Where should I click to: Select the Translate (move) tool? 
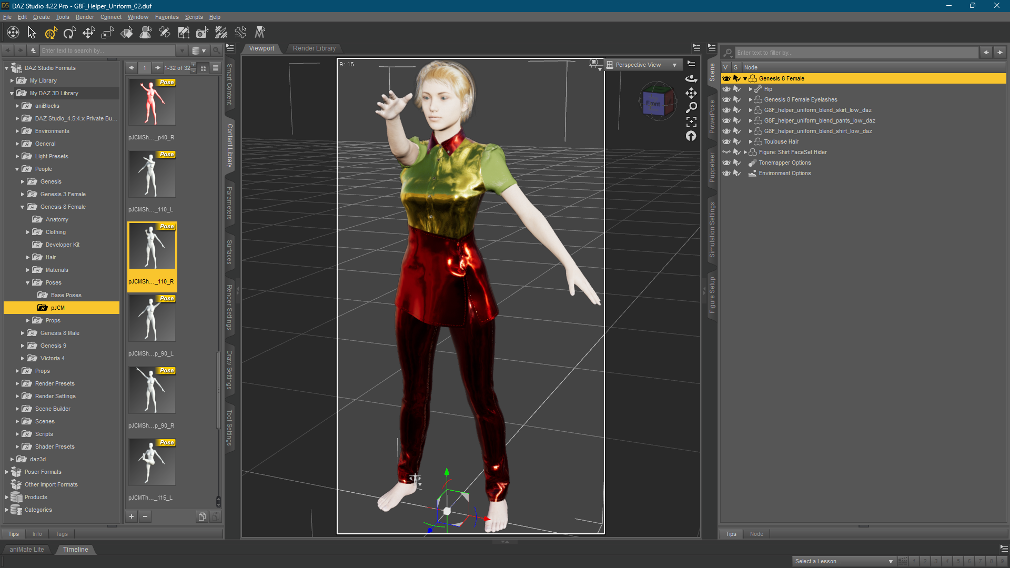pos(88,33)
